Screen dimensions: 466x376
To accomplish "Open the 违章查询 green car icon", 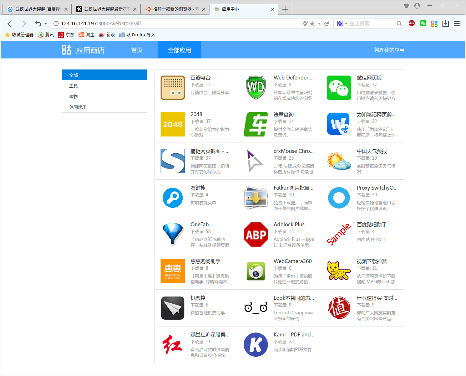I will 256,124.
